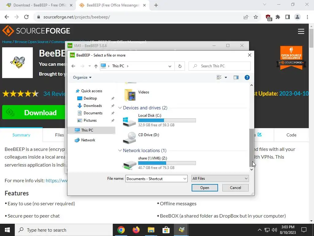314x236 pixels.
Task: Click the Change your view icon
Action: (219, 77)
